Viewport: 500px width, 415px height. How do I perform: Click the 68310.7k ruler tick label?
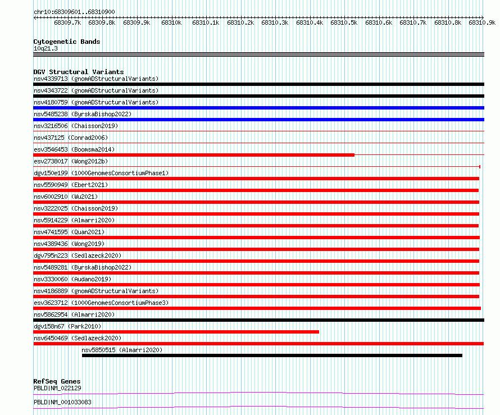click(413, 22)
